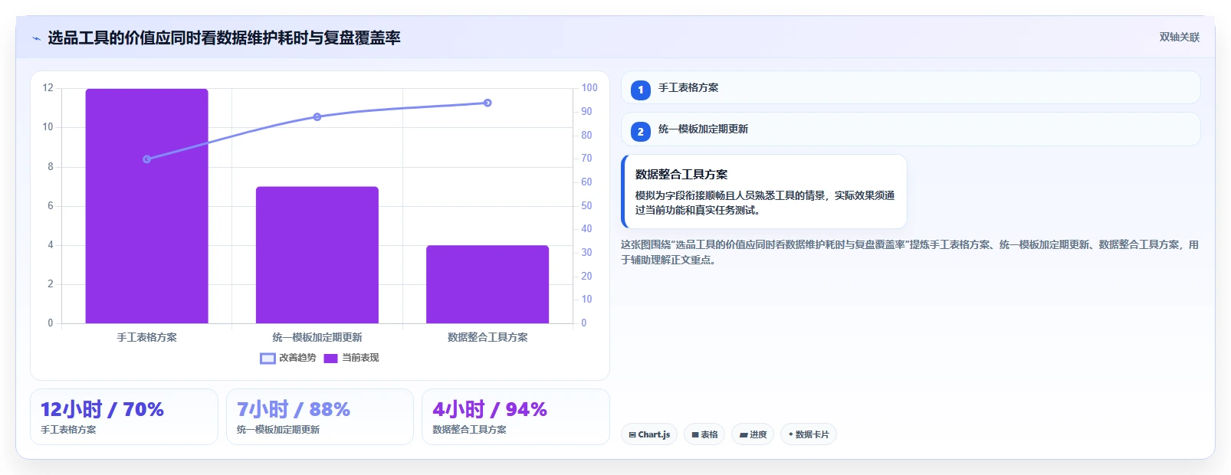Click the 表格 tag
The height and width of the screenshot is (475, 1231).
[x=705, y=434]
